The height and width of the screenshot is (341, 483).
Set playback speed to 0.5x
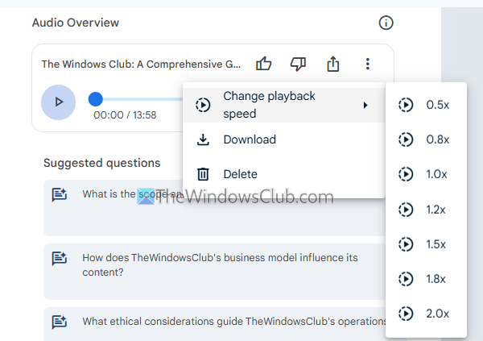pyautogui.click(x=427, y=105)
